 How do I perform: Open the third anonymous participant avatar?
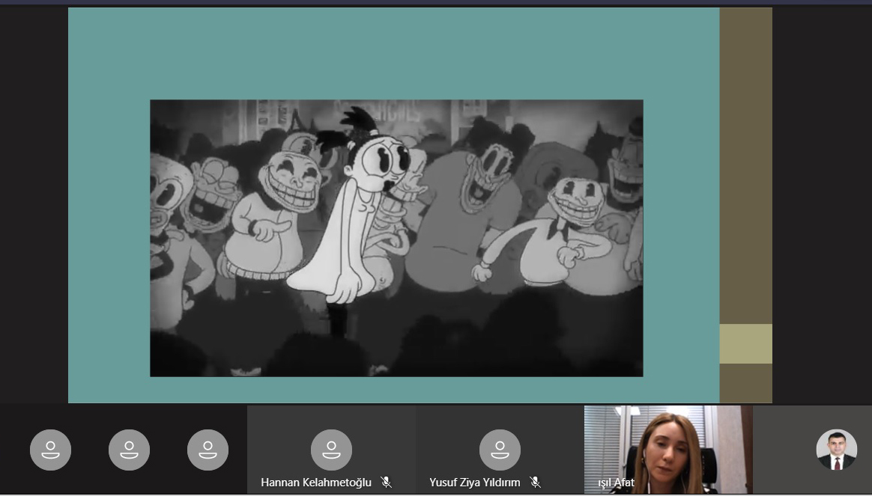click(208, 450)
